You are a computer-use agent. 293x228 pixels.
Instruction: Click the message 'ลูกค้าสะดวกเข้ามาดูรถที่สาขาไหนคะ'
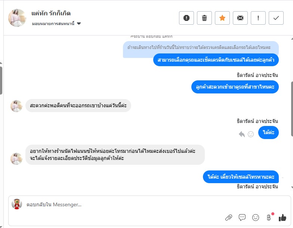pos(235,87)
